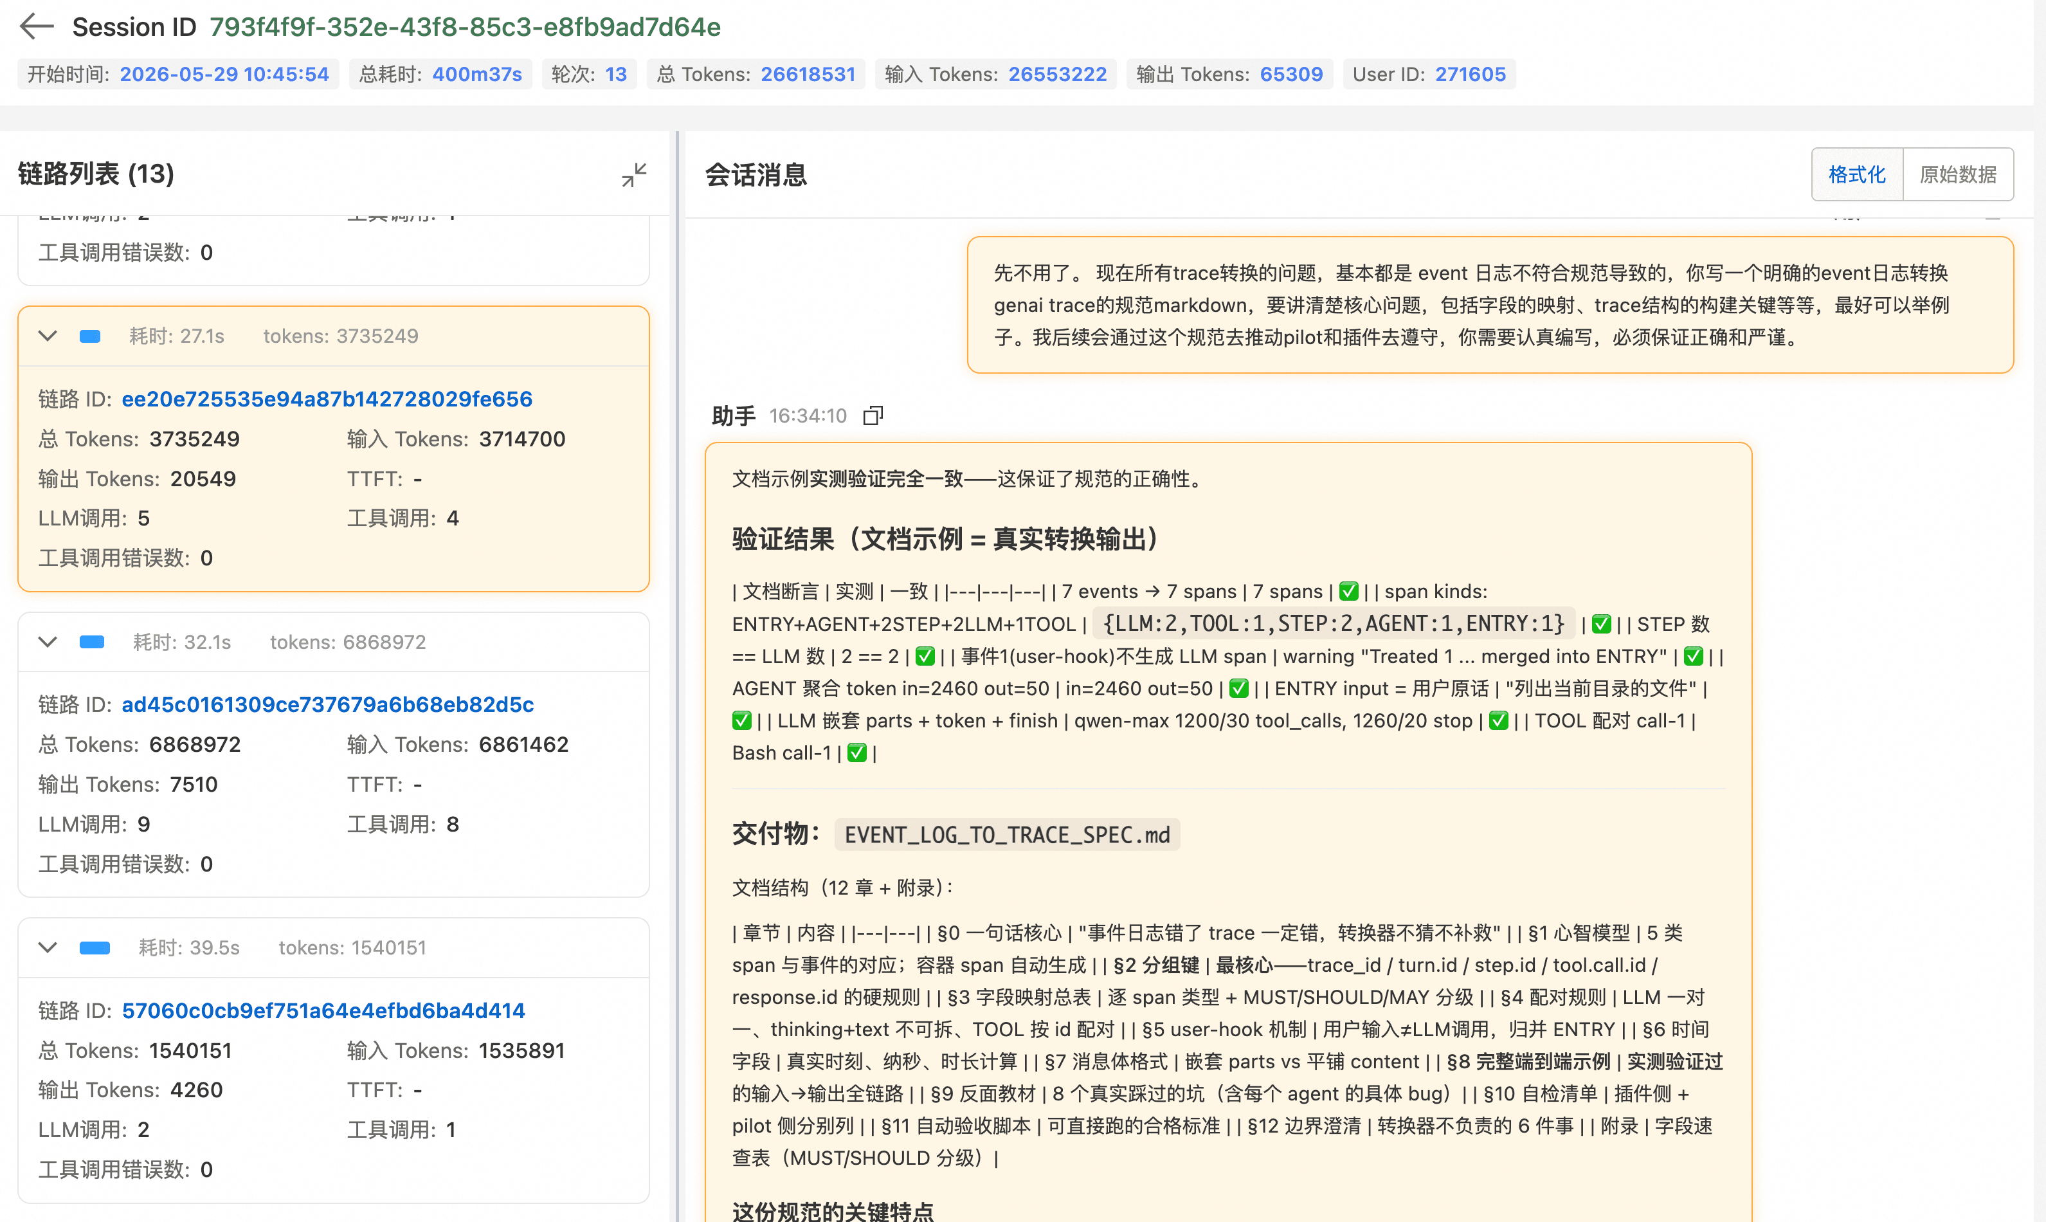Click the tokens: 3735249 header text

click(341, 336)
